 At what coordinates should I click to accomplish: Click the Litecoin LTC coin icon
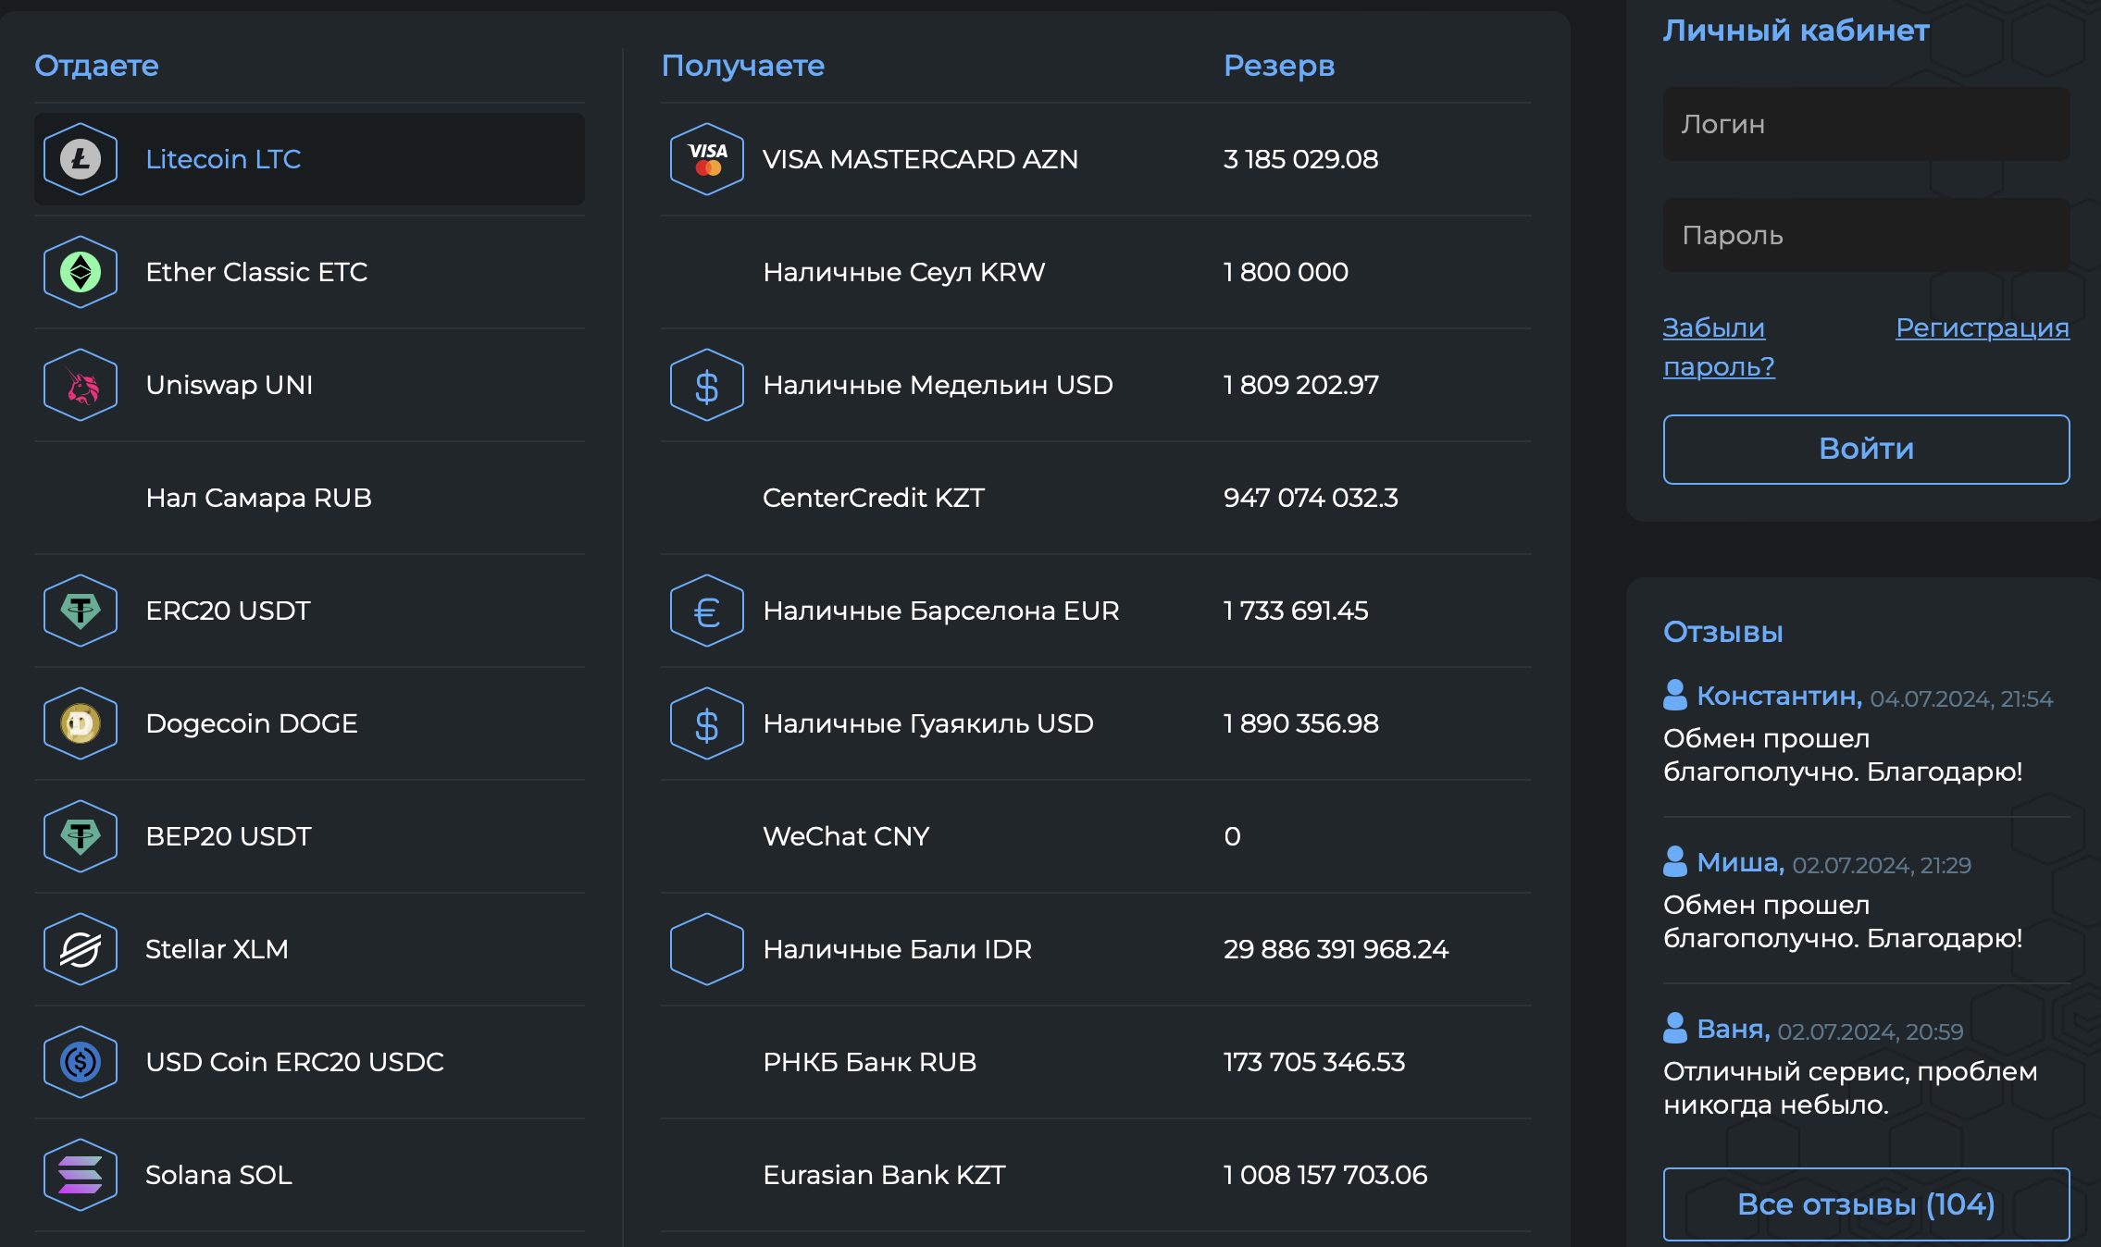coord(81,159)
